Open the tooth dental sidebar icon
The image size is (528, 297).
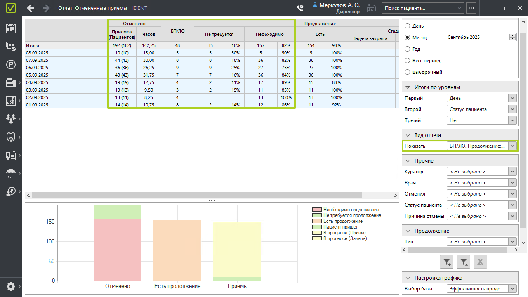[11, 137]
